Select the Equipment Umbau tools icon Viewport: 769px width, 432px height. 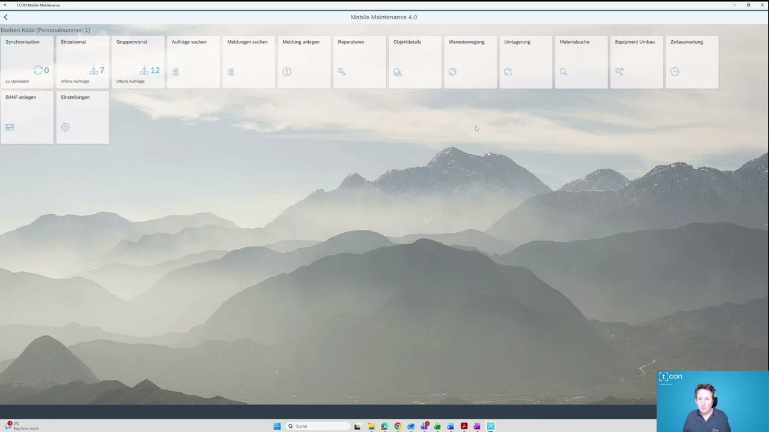click(x=619, y=71)
